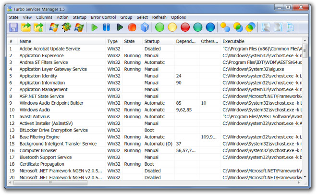The width and height of the screenshot is (317, 195).
Task: Click the blue circle startup icon
Action: [x=210, y=27]
